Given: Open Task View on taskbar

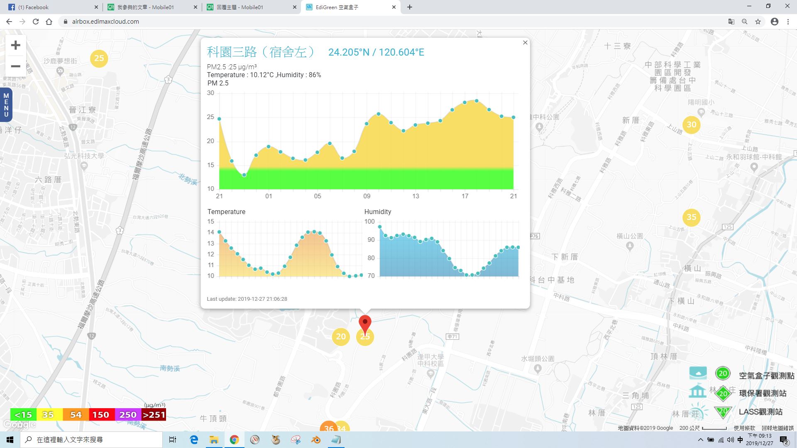Looking at the screenshot, I should point(173,440).
